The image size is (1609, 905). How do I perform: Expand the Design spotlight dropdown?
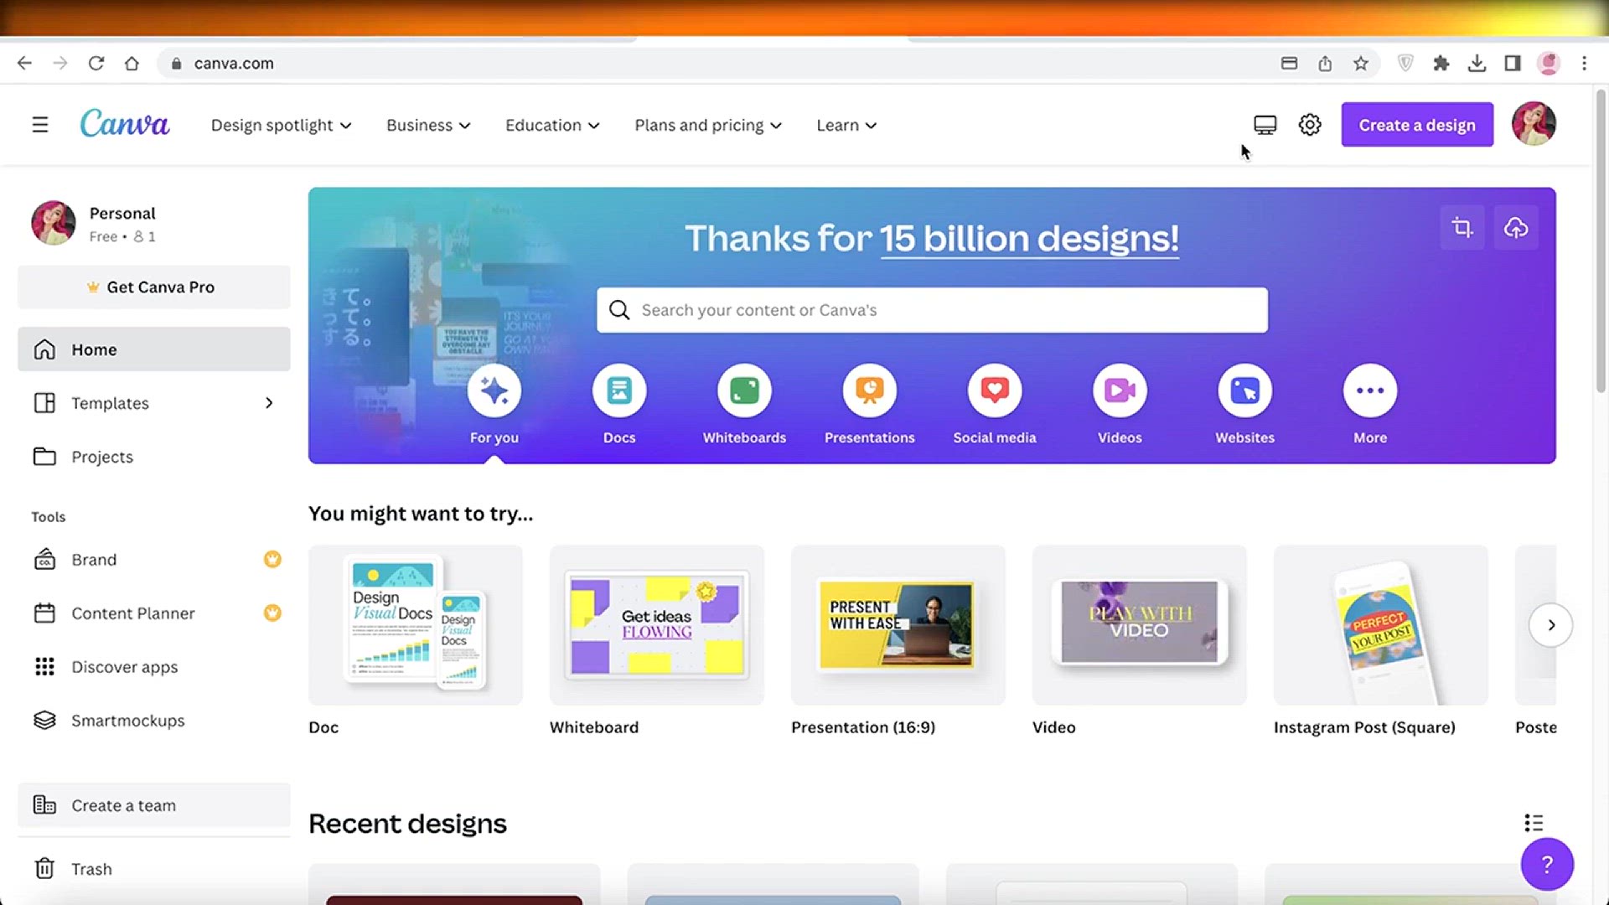281,125
